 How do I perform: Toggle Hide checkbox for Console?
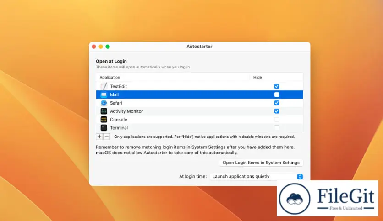point(277,119)
